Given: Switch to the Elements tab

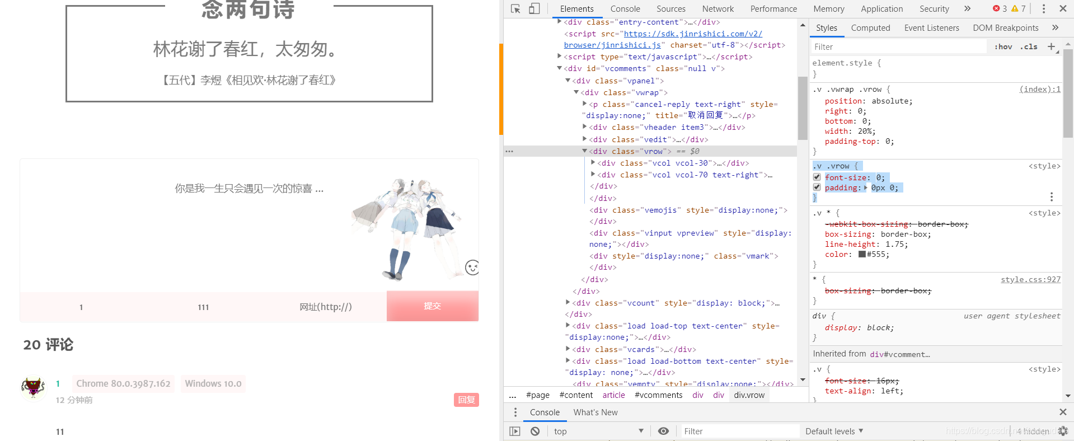Looking at the screenshot, I should coord(576,8).
